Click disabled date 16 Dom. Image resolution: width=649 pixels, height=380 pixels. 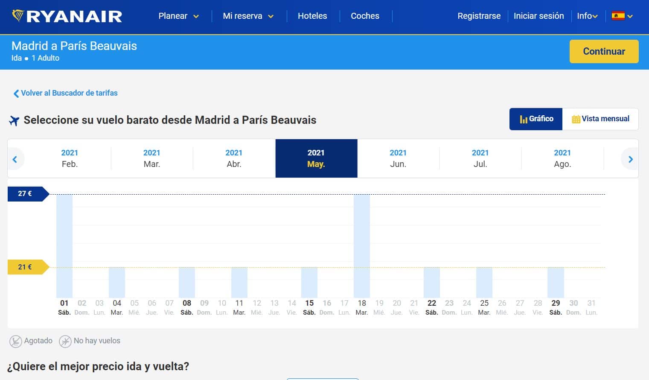(327, 307)
